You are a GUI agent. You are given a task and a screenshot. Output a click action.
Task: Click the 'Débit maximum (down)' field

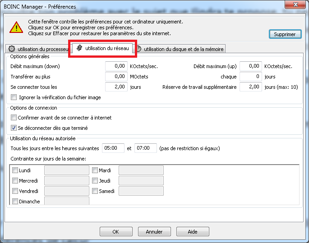pyautogui.click(x=116, y=66)
